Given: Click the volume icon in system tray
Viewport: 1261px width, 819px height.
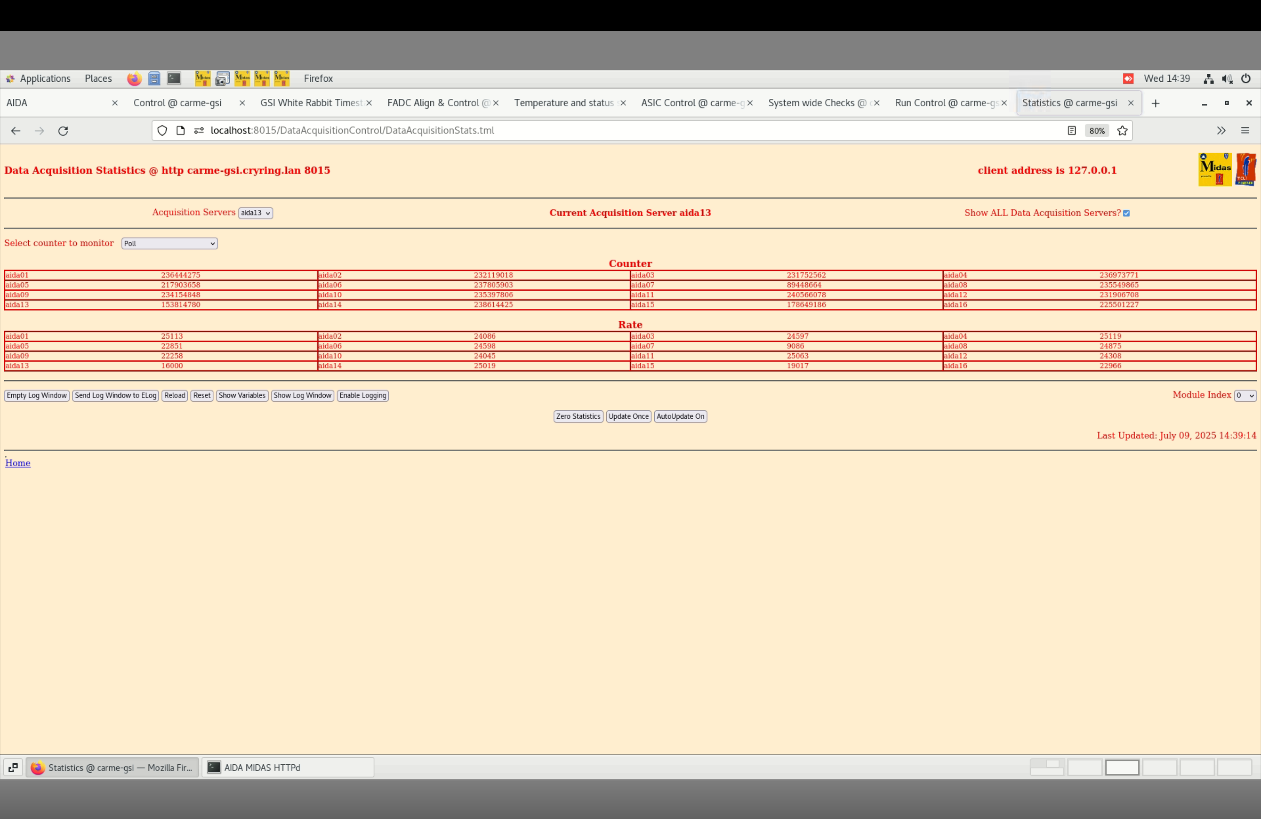Looking at the screenshot, I should coord(1226,79).
